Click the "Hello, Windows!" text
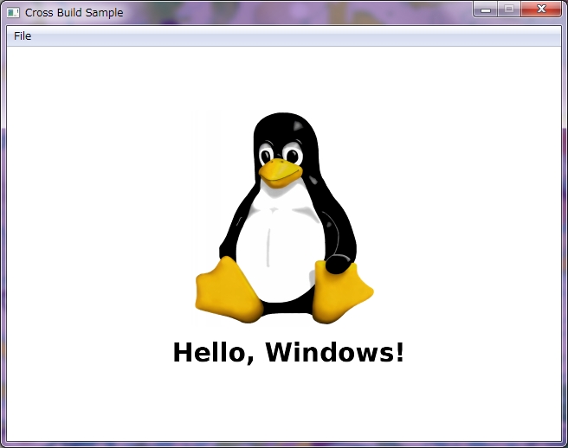The height and width of the screenshot is (448, 568). pyautogui.click(x=288, y=353)
